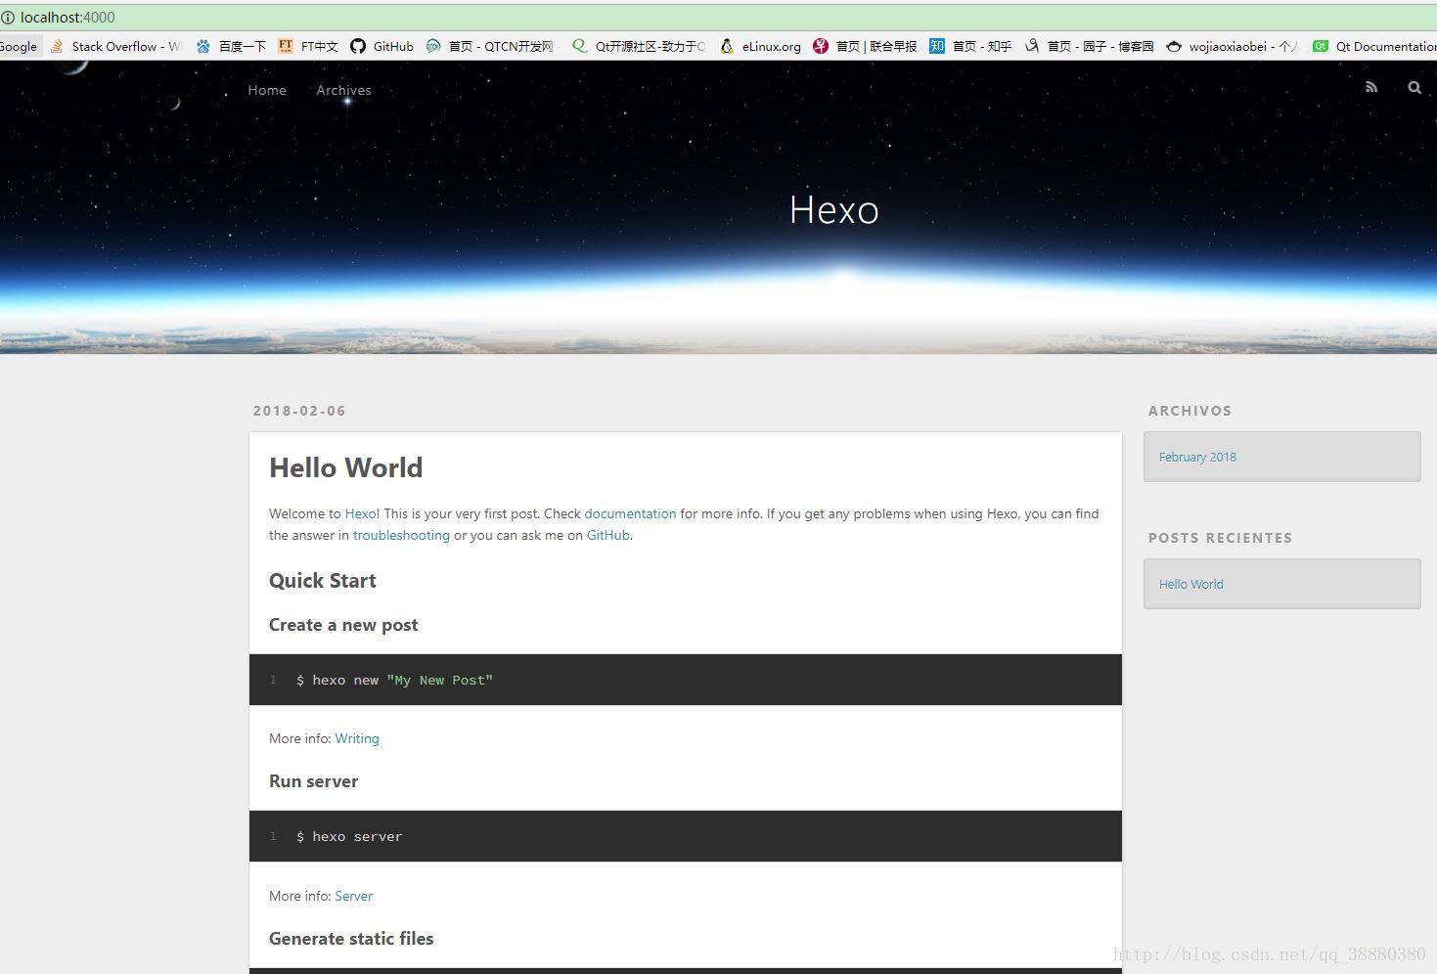Open the Hello World post title
The width and height of the screenshot is (1437, 974).
pyautogui.click(x=346, y=467)
